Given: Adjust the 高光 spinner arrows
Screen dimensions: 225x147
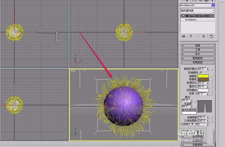Looking at the screenshot, I should click(x=191, y=101).
